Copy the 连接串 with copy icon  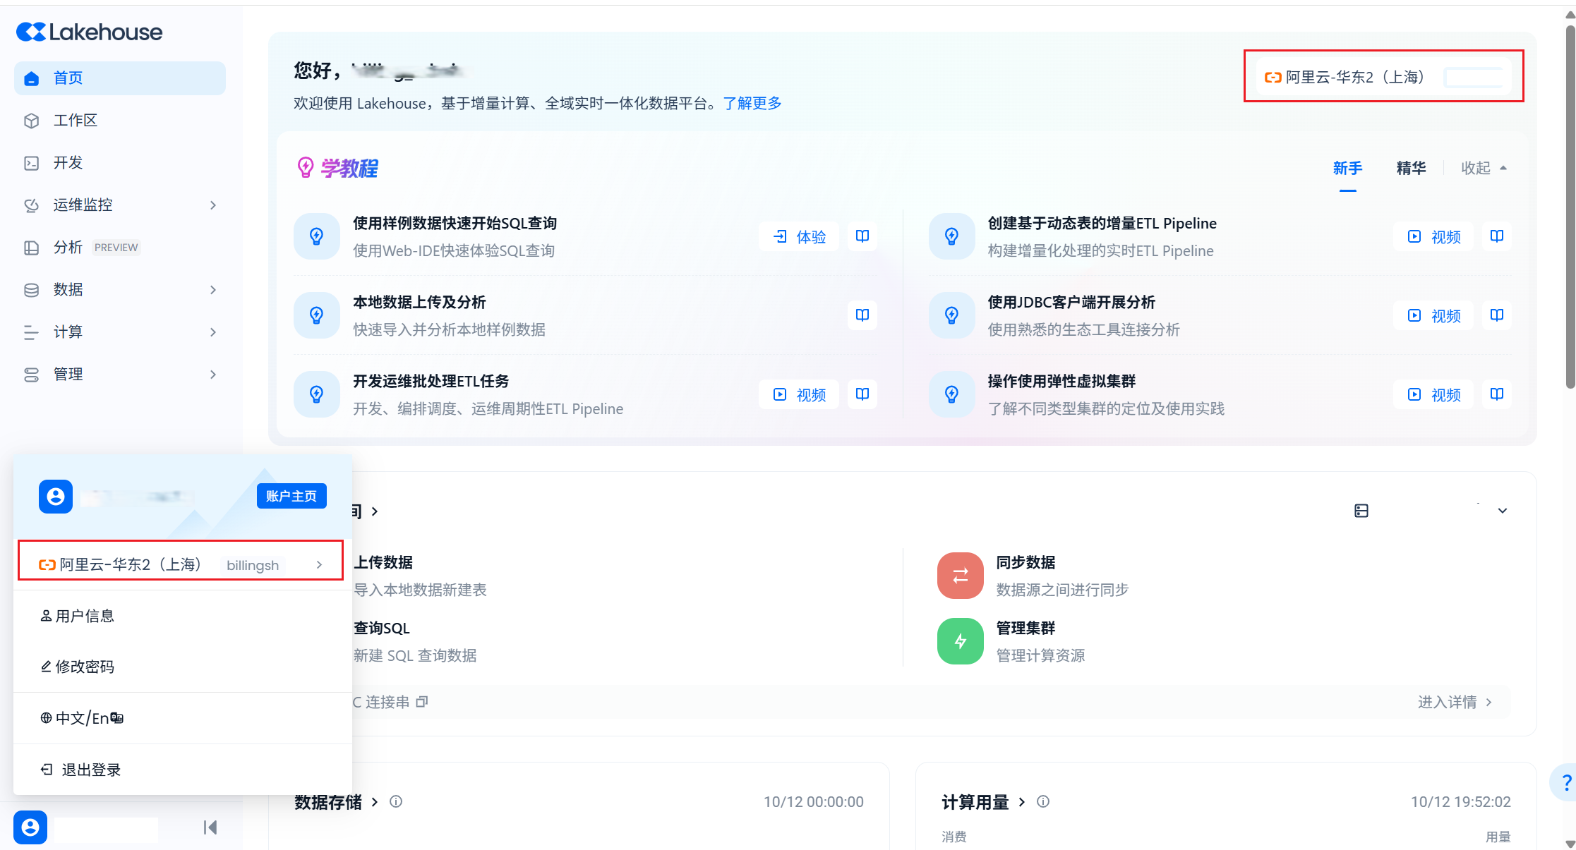(x=422, y=702)
